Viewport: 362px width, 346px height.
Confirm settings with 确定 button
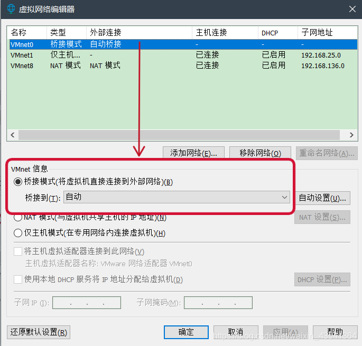coord(186,332)
